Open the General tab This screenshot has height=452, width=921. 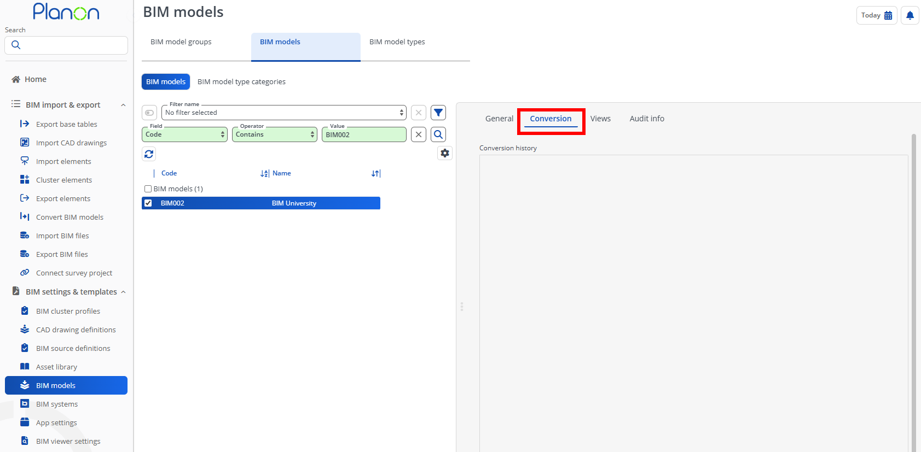[x=499, y=119]
